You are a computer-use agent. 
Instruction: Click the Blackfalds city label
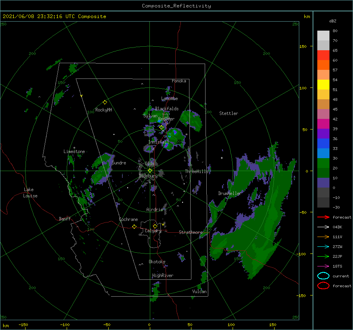[167, 109]
